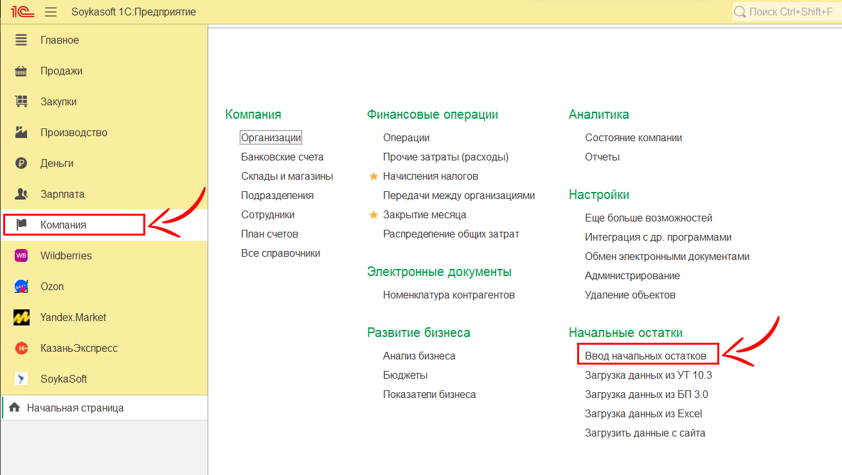Click the home icon of Начальная страница
842x475 pixels.
14,408
